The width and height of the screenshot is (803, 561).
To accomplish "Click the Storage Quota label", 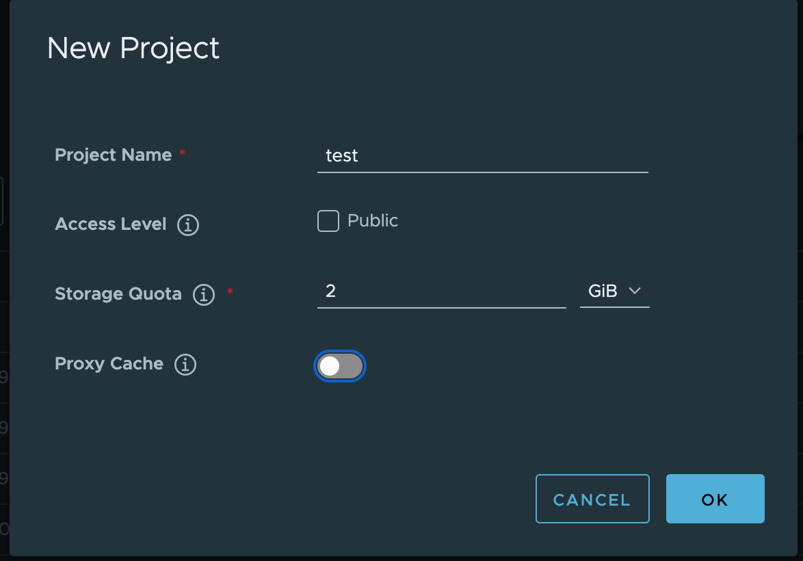I will (118, 295).
